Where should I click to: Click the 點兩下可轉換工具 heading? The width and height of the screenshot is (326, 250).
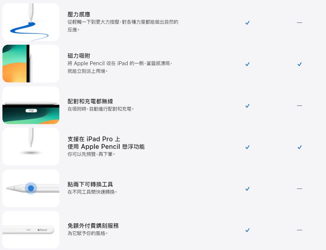[90, 184]
